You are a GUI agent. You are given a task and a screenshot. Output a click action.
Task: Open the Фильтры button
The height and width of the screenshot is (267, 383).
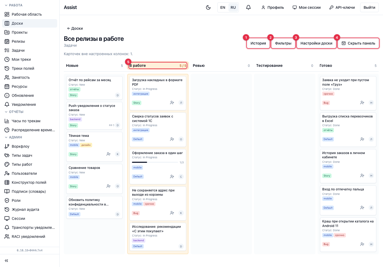(283, 43)
